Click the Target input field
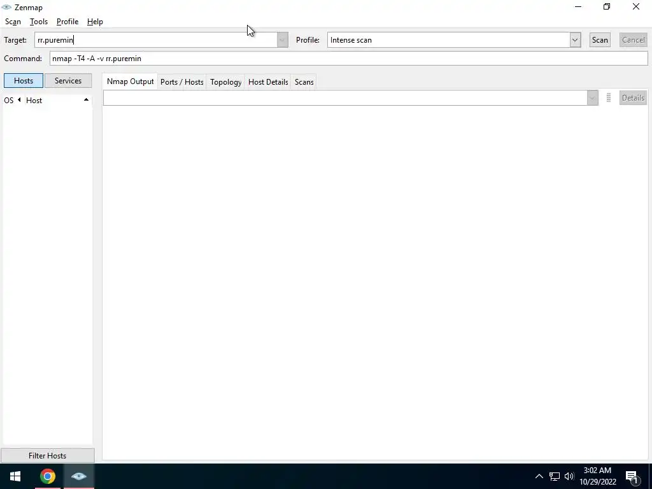Image resolution: width=652 pixels, height=489 pixels. pyautogui.click(x=156, y=40)
